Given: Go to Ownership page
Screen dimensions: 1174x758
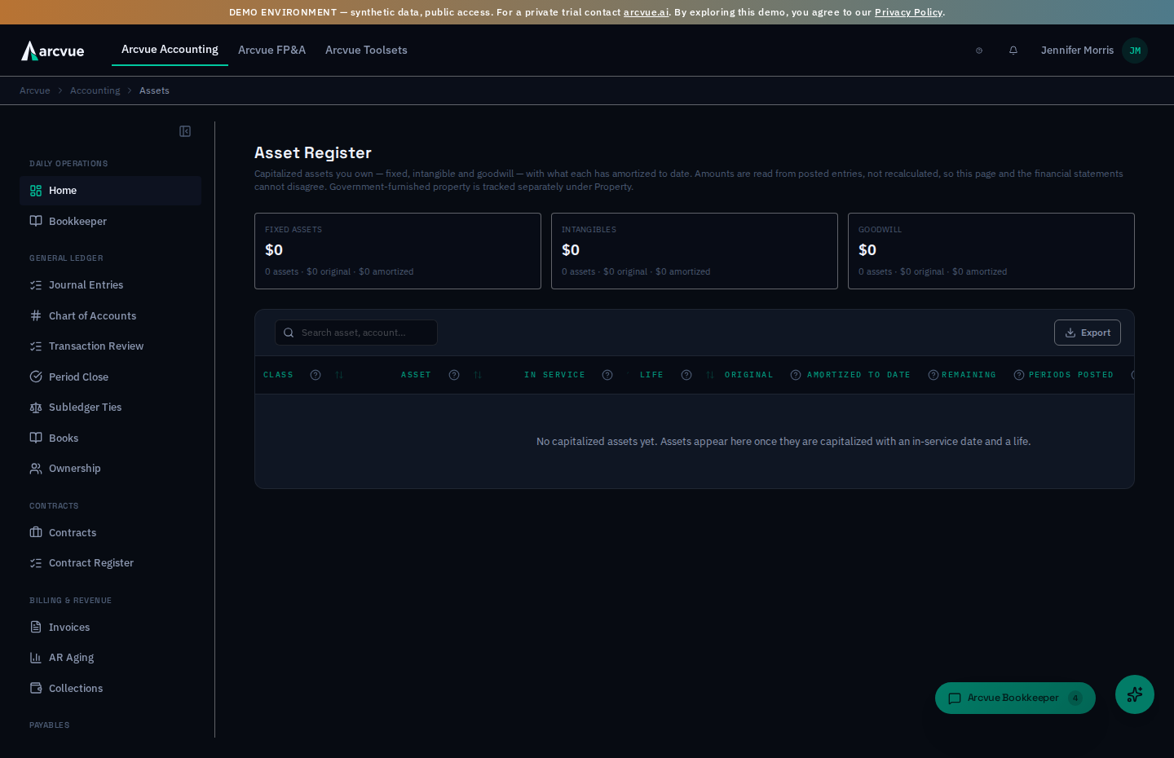Looking at the screenshot, I should pyautogui.click(x=110, y=469).
